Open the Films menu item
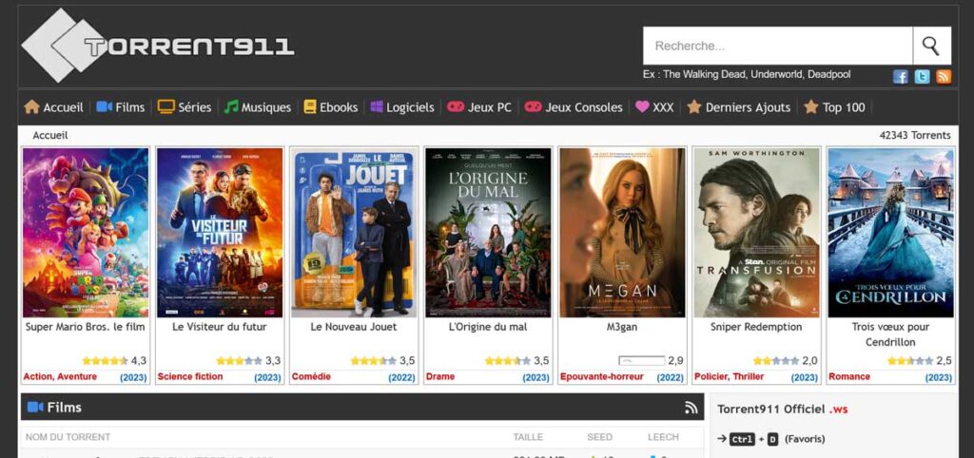The width and height of the screenshot is (974, 458). (x=129, y=107)
